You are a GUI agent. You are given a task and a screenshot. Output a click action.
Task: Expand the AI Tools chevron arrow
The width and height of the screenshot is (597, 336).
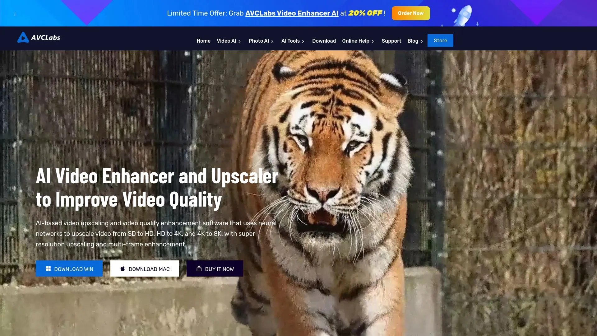pyautogui.click(x=303, y=41)
